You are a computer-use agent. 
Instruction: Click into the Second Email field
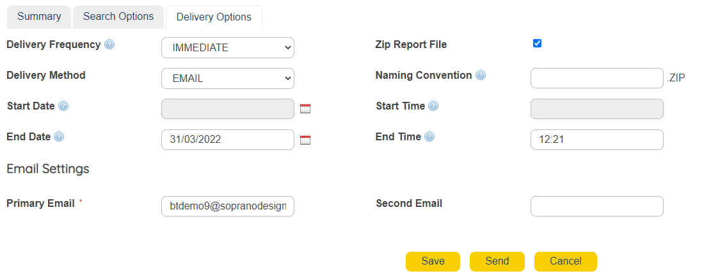coord(596,206)
